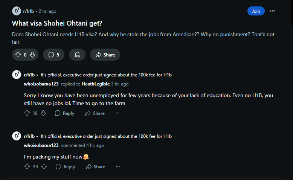The height and width of the screenshot is (180, 293).
Task: Upvote the comment with 16 points
Action: coord(27,113)
